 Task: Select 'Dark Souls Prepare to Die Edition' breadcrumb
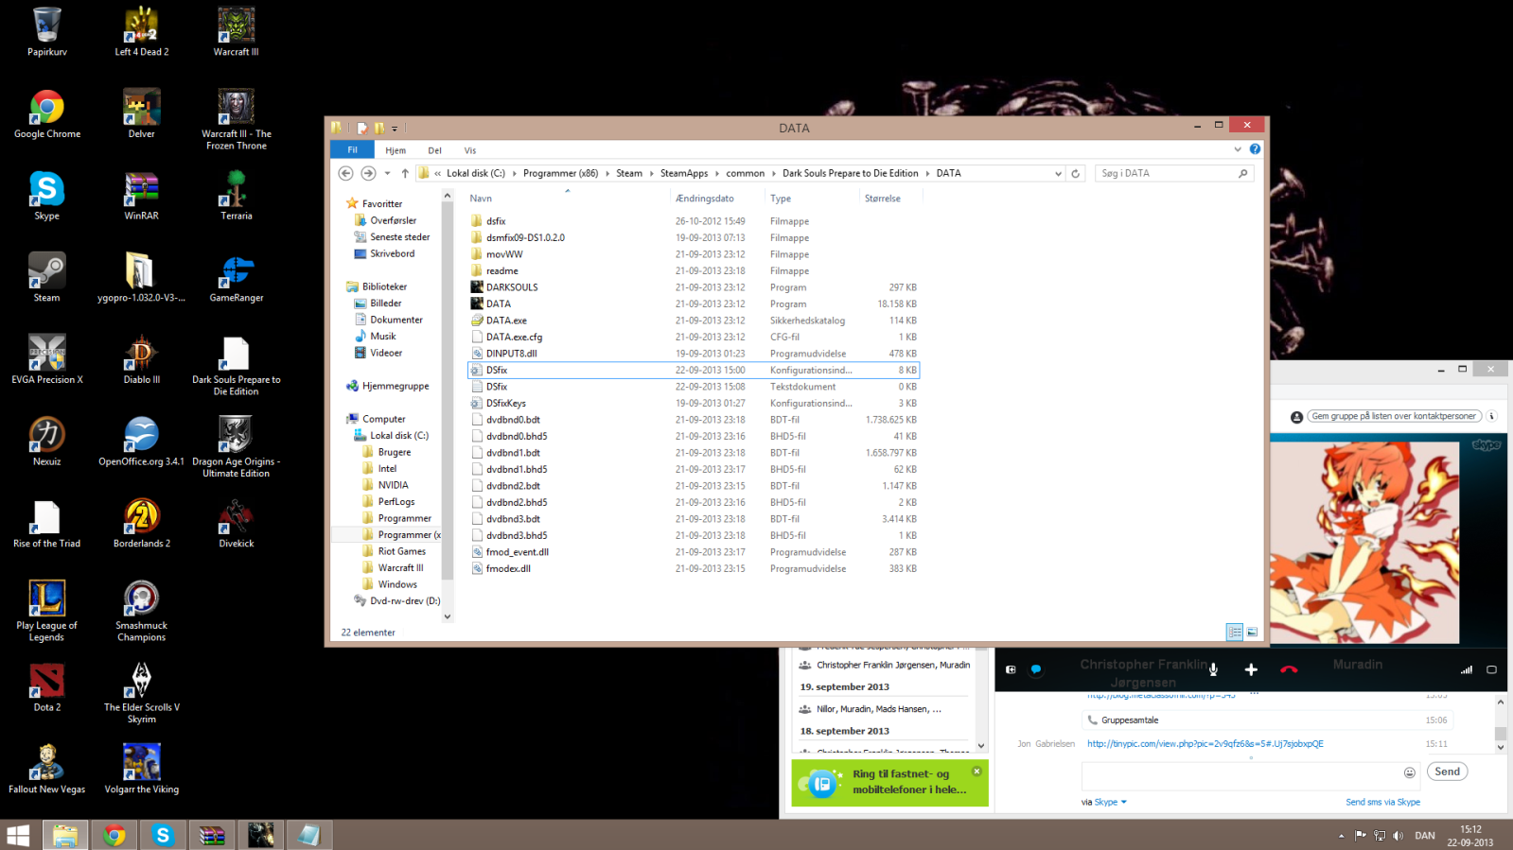pyautogui.click(x=850, y=173)
